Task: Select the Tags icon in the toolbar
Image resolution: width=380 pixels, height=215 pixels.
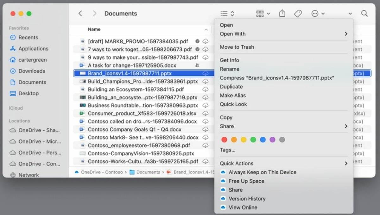Action: coord(298,13)
